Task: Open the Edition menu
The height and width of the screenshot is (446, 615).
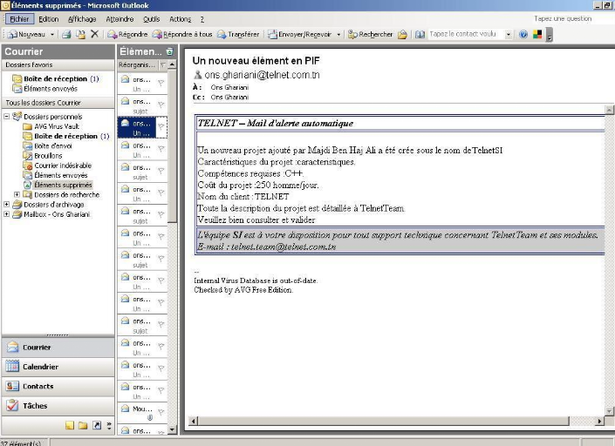Action: [48, 19]
